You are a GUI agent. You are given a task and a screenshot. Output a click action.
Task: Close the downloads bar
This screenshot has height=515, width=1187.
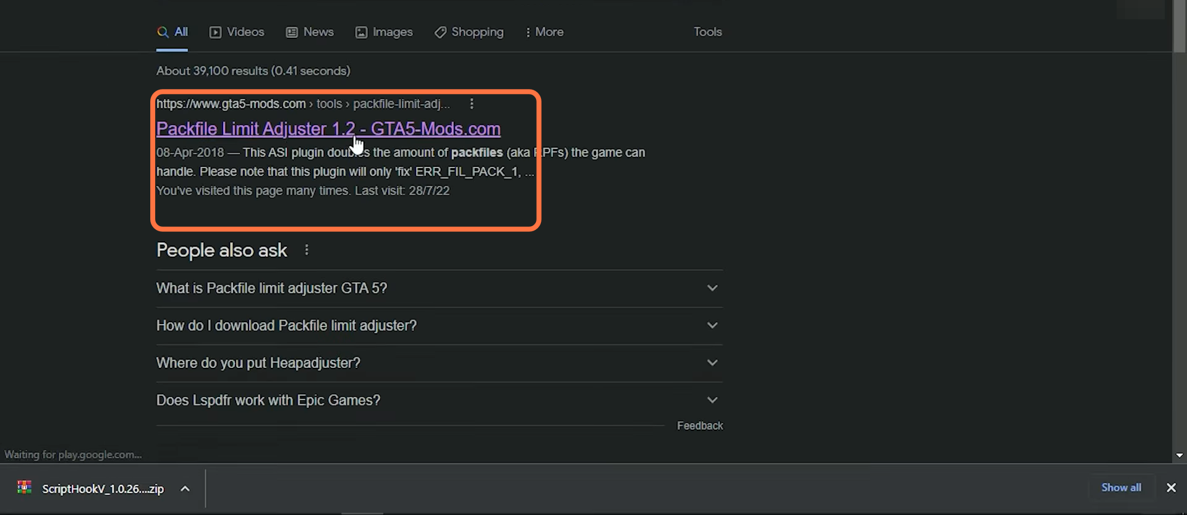click(x=1171, y=488)
